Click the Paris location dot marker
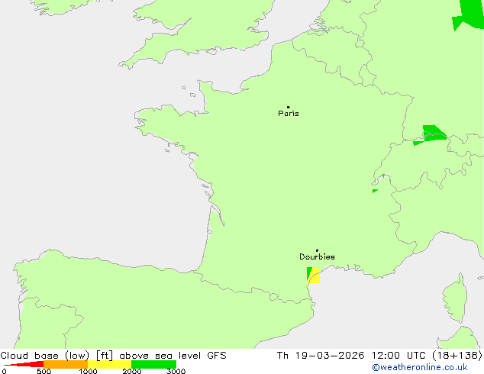Viewport: 484px width, 374px height. [289, 107]
